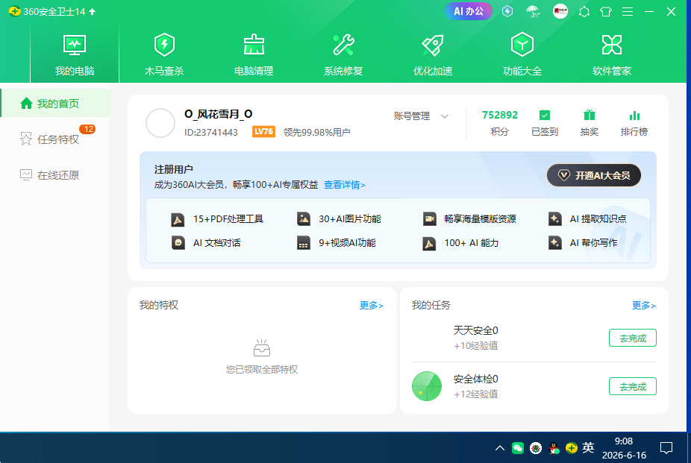The width and height of the screenshot is (691, 463).
Task: Click the 天天安全0 task title
Action: pyautogui.click(x=475, y=330)
